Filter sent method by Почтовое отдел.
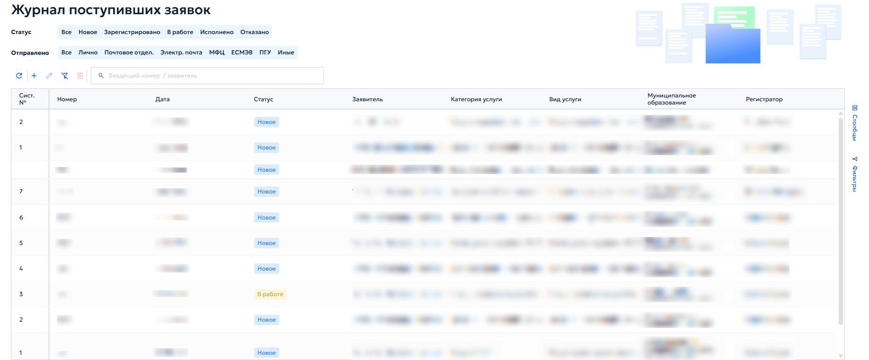Screen dimensions: 869x360 click(x=129, y=53)
